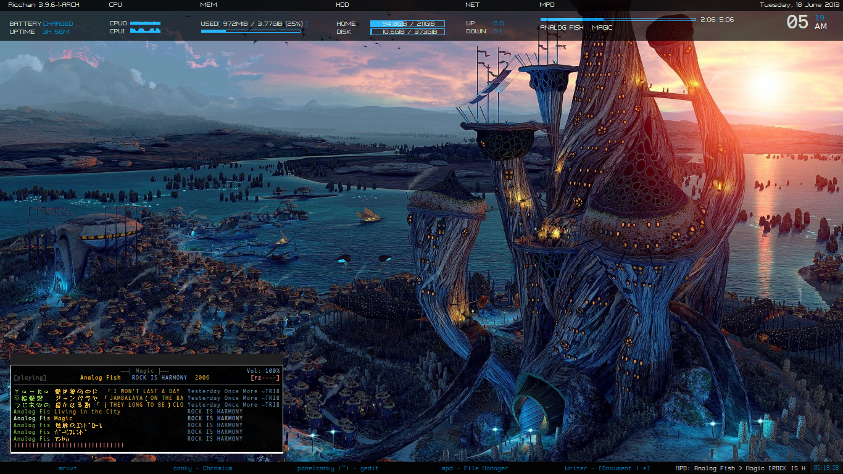Click the MPD track progress bar in top panel
Viewport: 843px width, 474px height.
click(x=618, y=19)
